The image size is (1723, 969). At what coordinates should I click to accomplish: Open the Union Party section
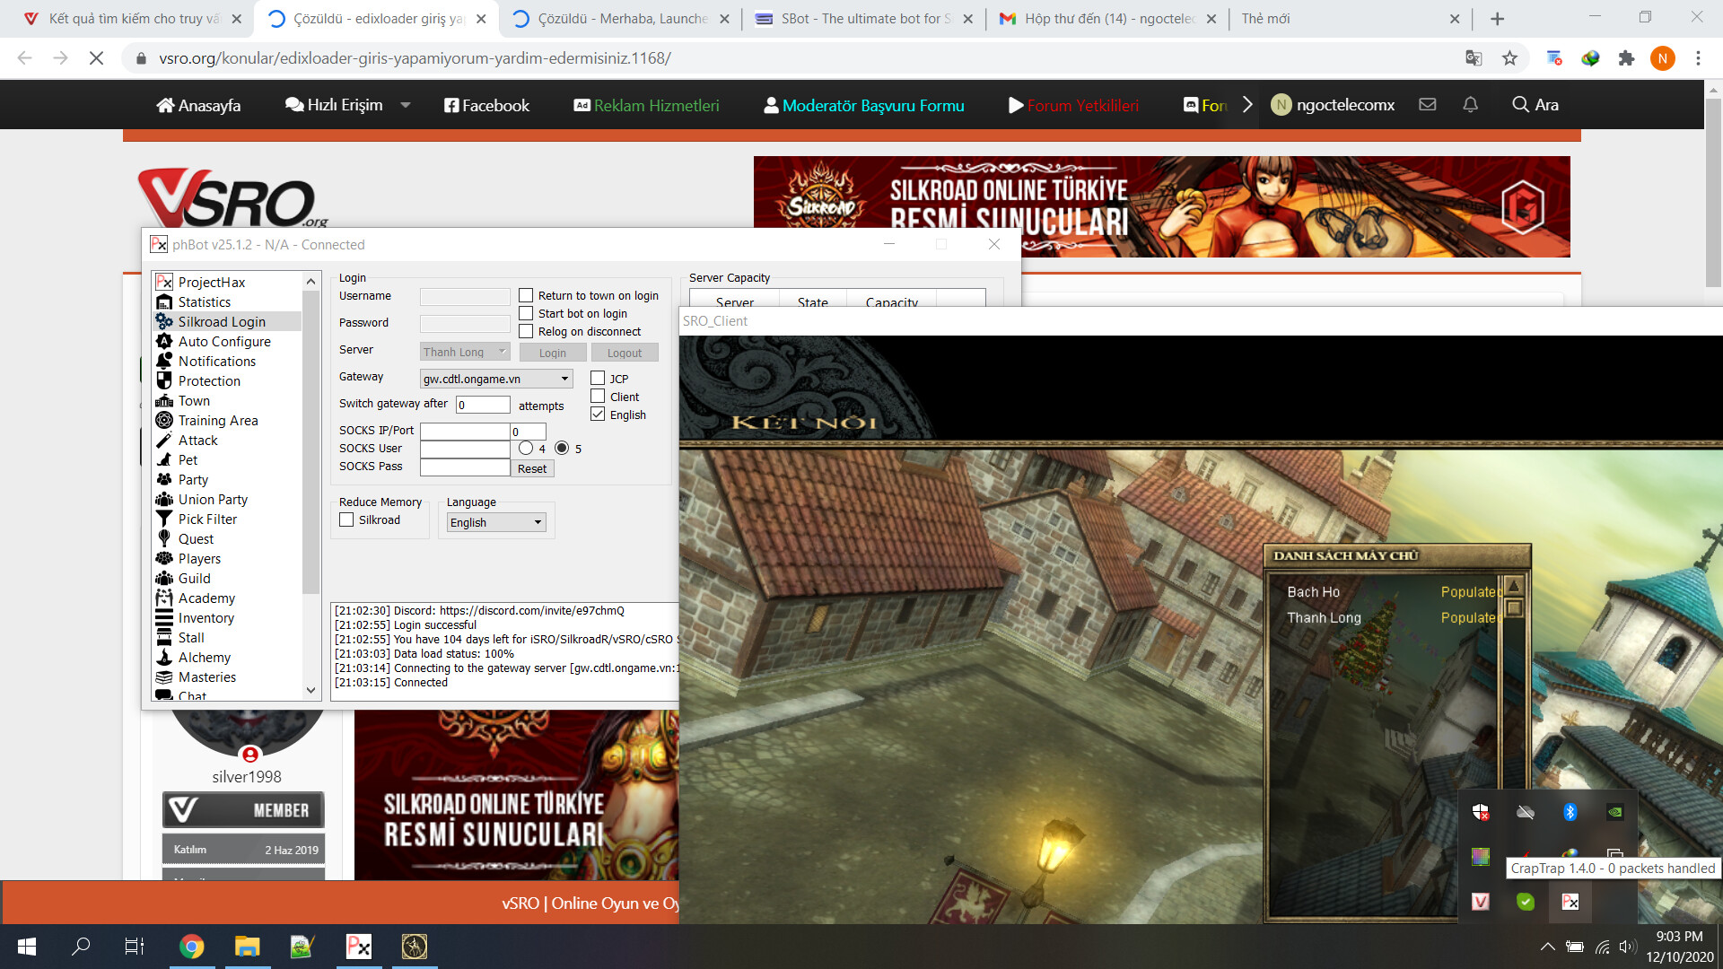(213, 500)
